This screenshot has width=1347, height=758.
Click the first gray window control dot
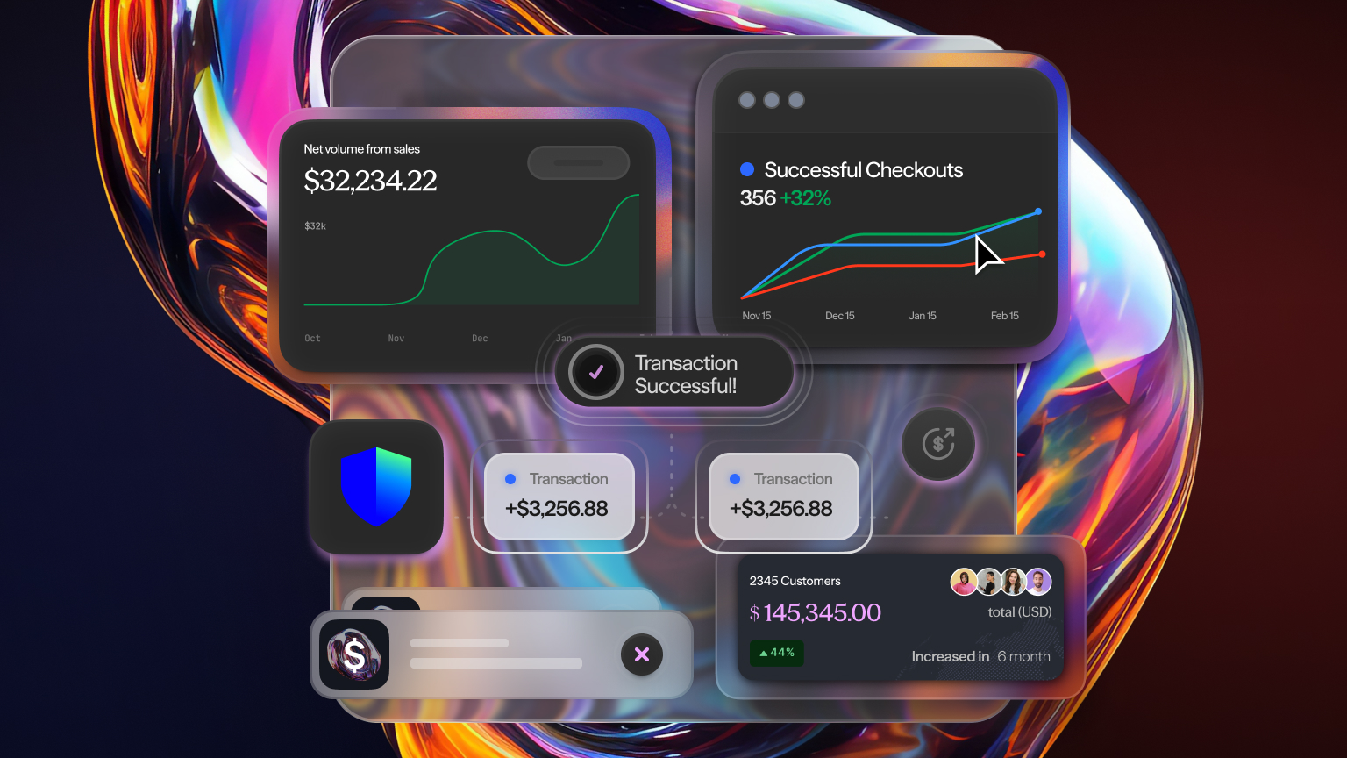[747, 100]
